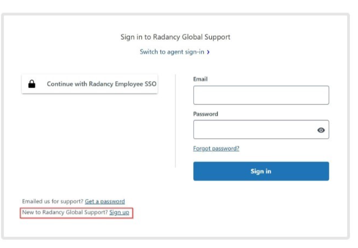Click the Email field label
The width and height of the screenshot is (358, 248).
click(200, 79)
